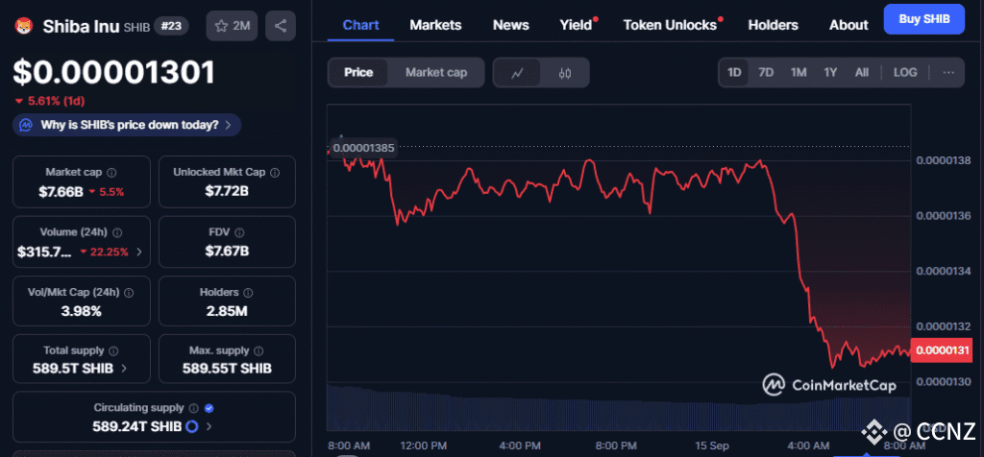Open the chart more options ellipsis
Screen dimensions: 984x457
tap(948, 73)
